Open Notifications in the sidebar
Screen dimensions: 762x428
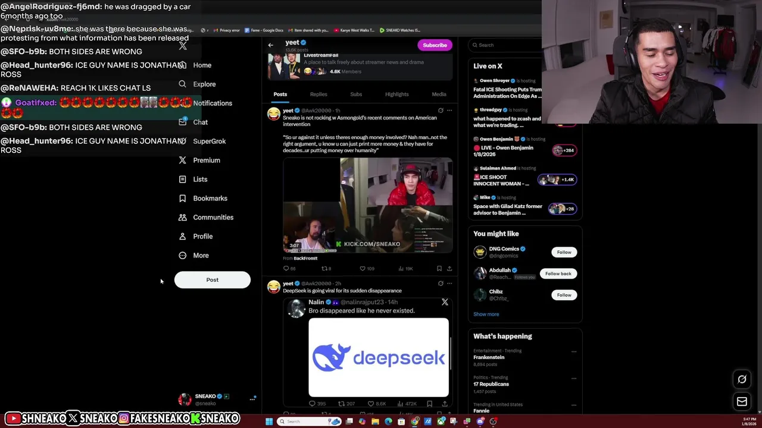[205, 103]
